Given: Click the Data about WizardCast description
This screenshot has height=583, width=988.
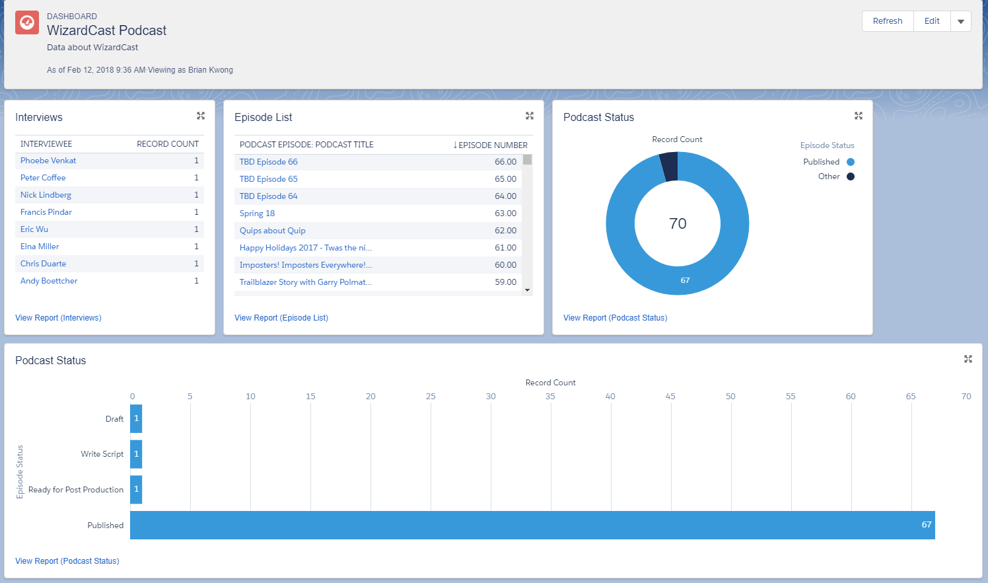Looking at the screenshot, I should click(92, 48).
